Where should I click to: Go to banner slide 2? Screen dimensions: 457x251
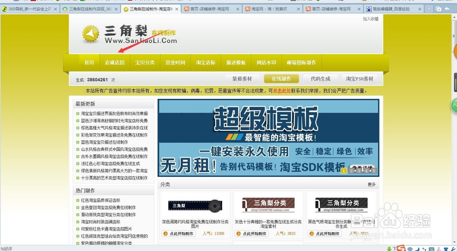coord(351,171)
